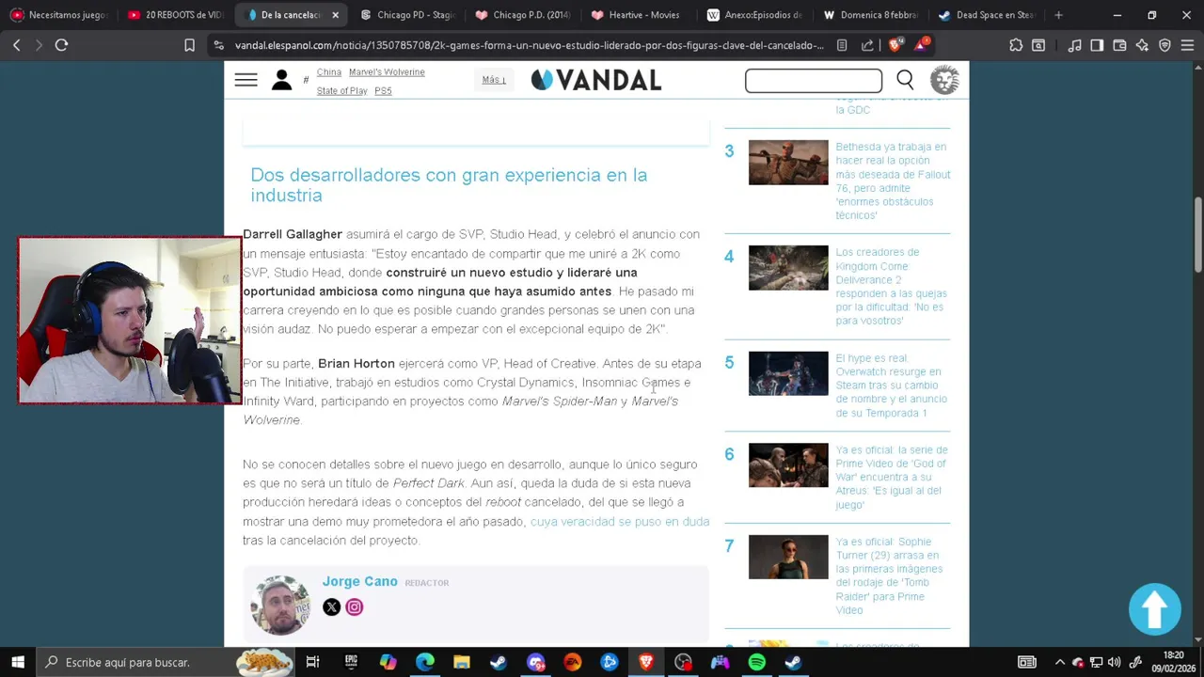This screenshot has width=1204, height=677.
Task: Switch to the 'Heartive - Movies' tab
Action: click(x=638, y=15)
